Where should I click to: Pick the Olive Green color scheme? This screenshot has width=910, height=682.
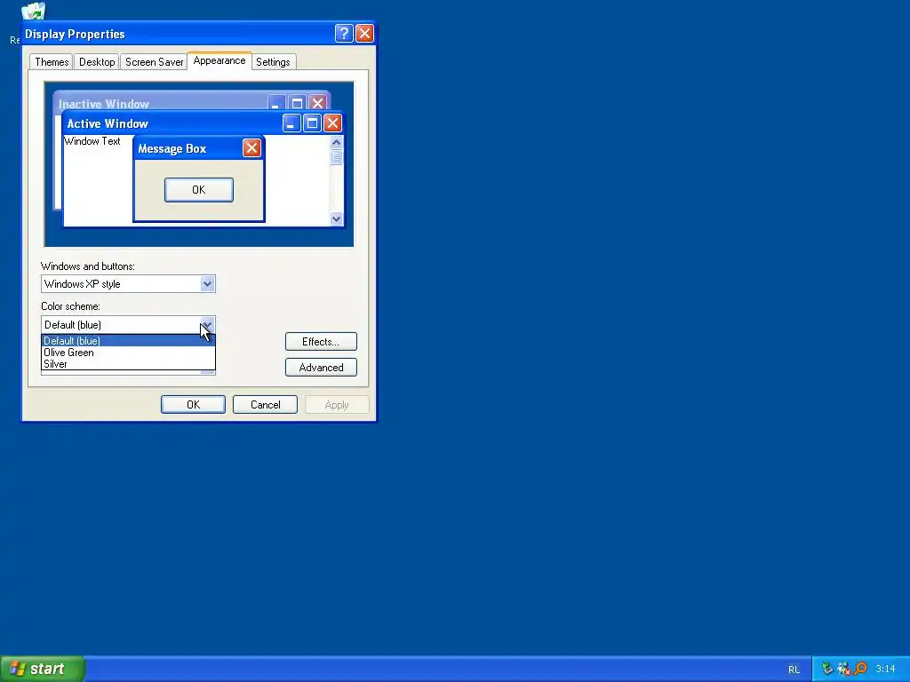pyautogui.click(x=128, y=353)
